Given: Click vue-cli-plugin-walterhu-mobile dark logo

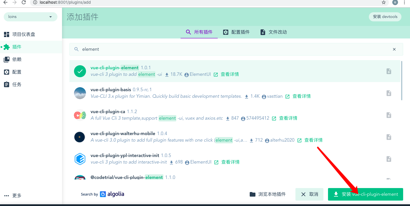Looking at the screenshot, I should (80, 137).
